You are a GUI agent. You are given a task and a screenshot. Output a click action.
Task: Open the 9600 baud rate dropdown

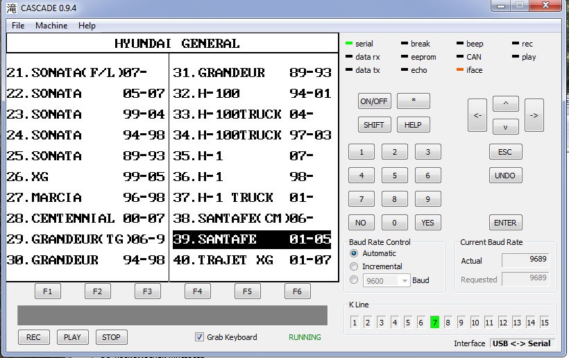[387, 281]
